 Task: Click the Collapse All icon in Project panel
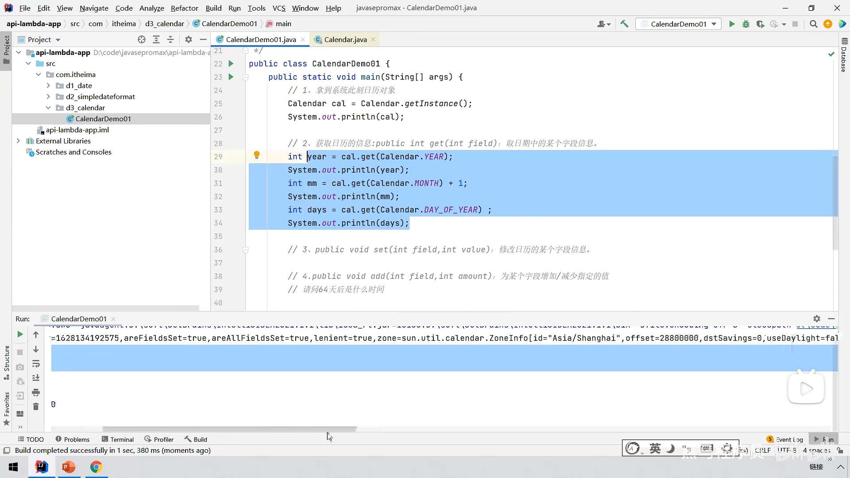tap(170, 39)
